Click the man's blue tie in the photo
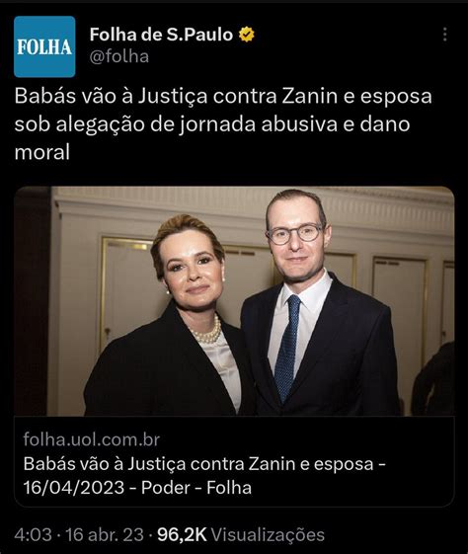Image resolution: width=468 pixels, height=554 pixels. tap(288, 348)
